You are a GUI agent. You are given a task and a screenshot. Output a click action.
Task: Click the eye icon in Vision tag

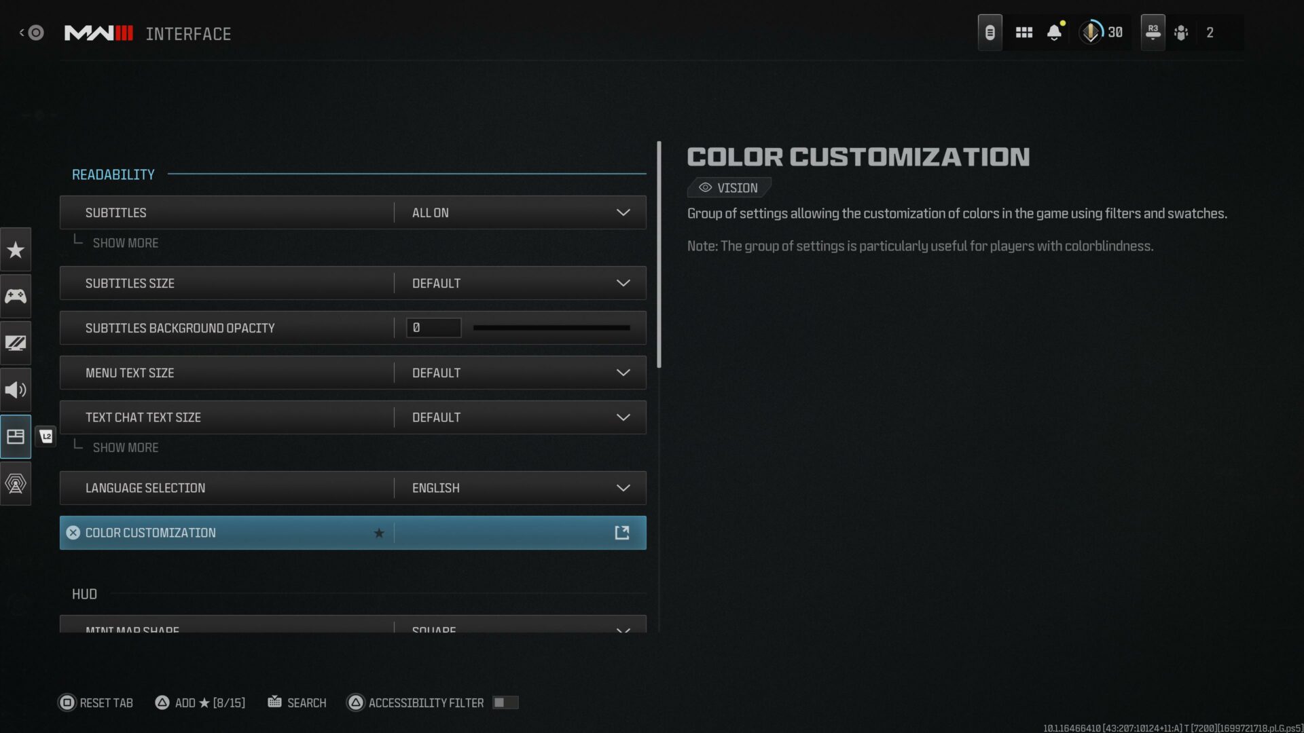pos(705,188)
